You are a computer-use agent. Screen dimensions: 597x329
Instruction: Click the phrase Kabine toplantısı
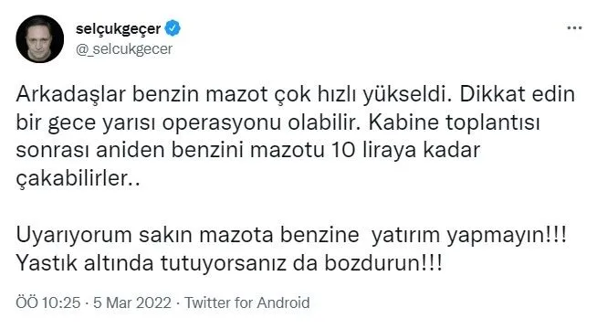coord(455,122)
